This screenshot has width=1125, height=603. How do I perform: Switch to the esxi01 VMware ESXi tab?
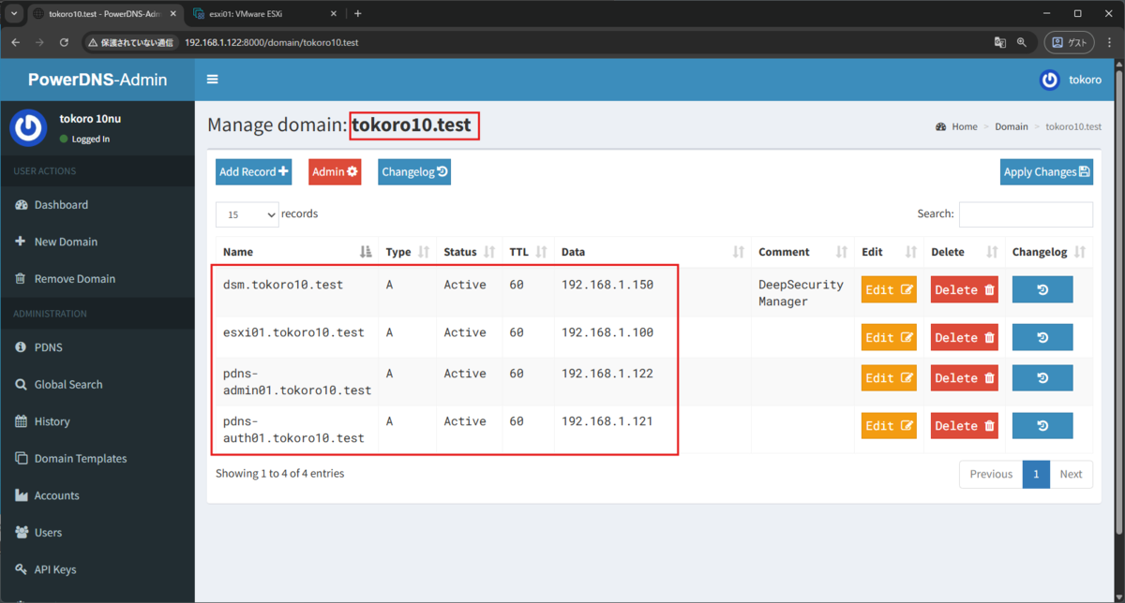[x=263, y=13]
